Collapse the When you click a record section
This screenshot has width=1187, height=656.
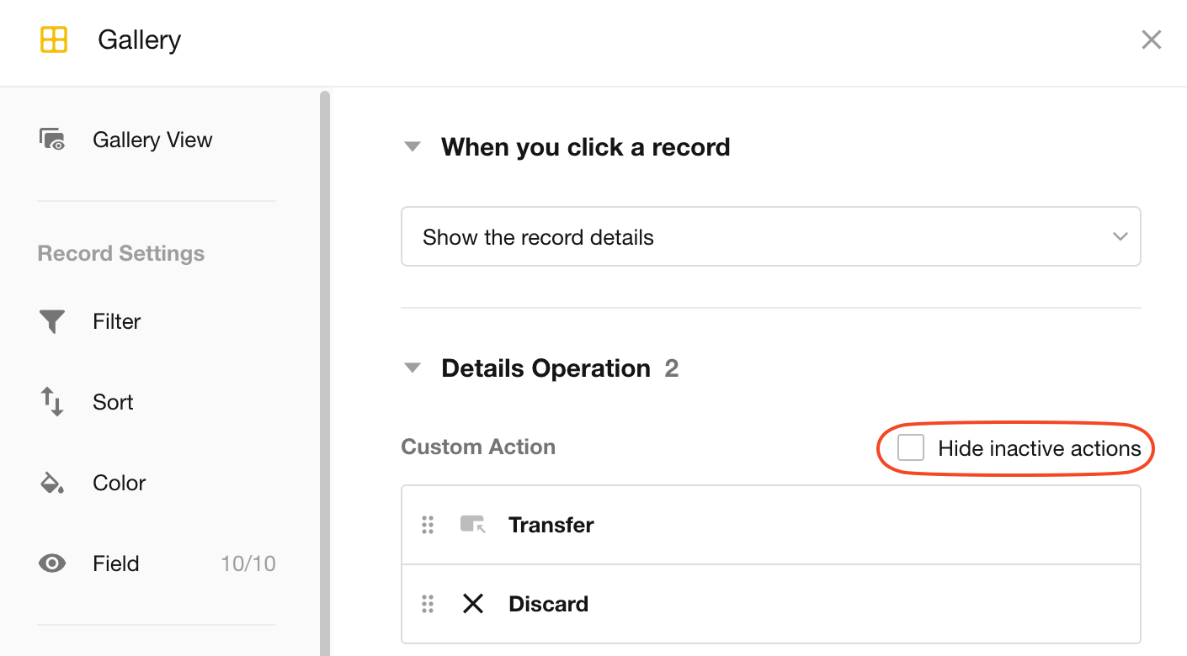[x=413, y=147]
